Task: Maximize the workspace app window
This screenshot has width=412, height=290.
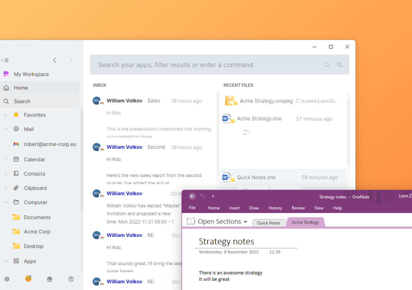Action: click(331, 47)
